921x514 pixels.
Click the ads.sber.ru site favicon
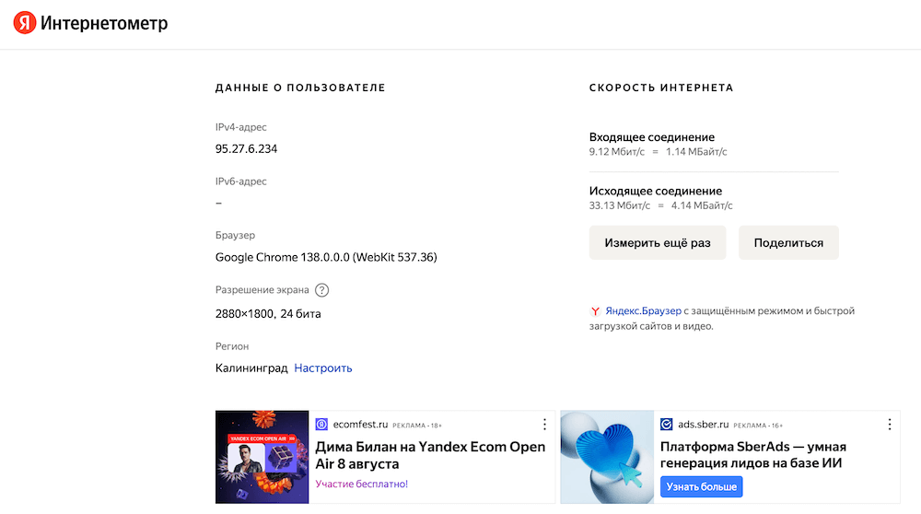[x=666, y=424]
